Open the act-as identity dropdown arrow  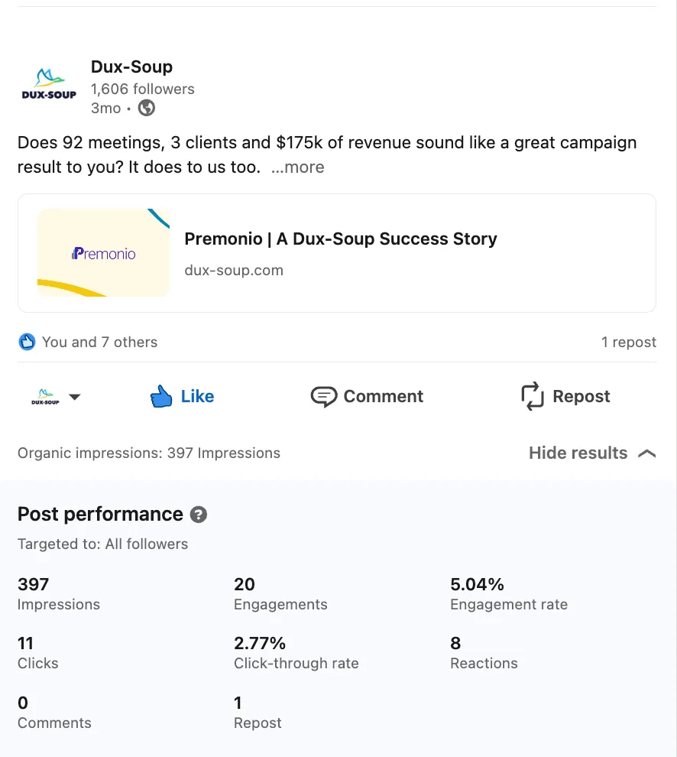[75, 397]
